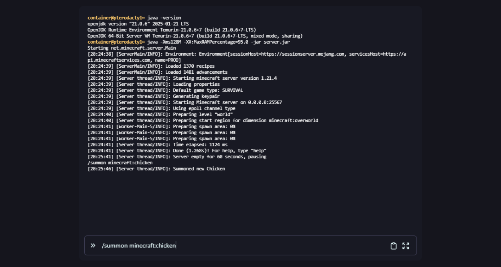Click the clipboard icon in command bar
Screen dimensions: 501x267
point(393,246)
